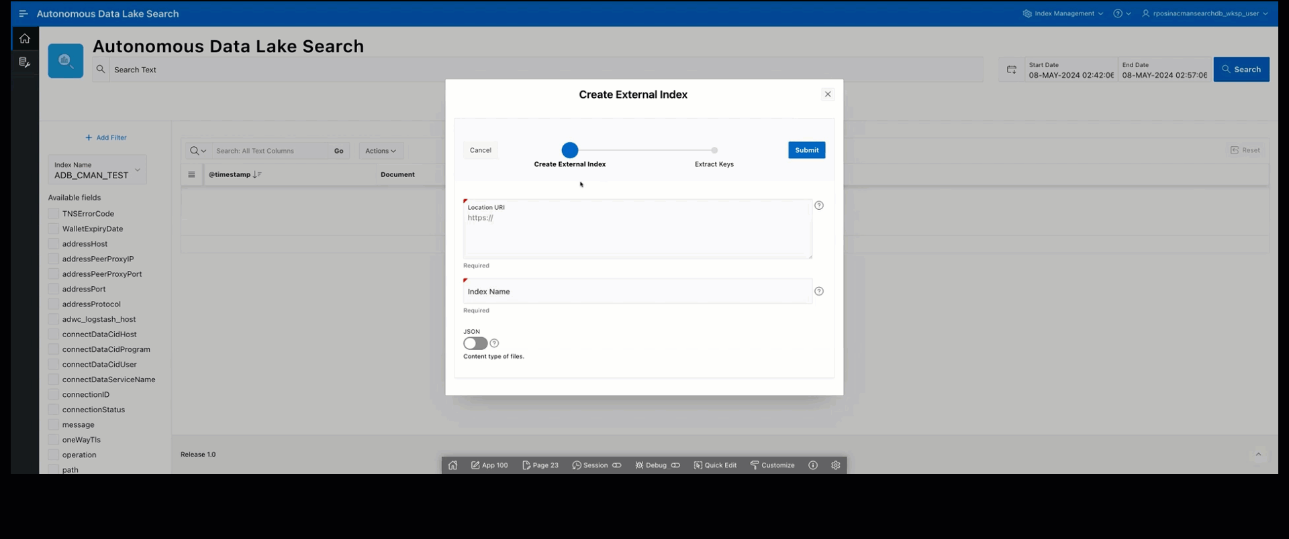Click the Document column header
Viewport: 1289px width, 539px height.
[397, 174]
